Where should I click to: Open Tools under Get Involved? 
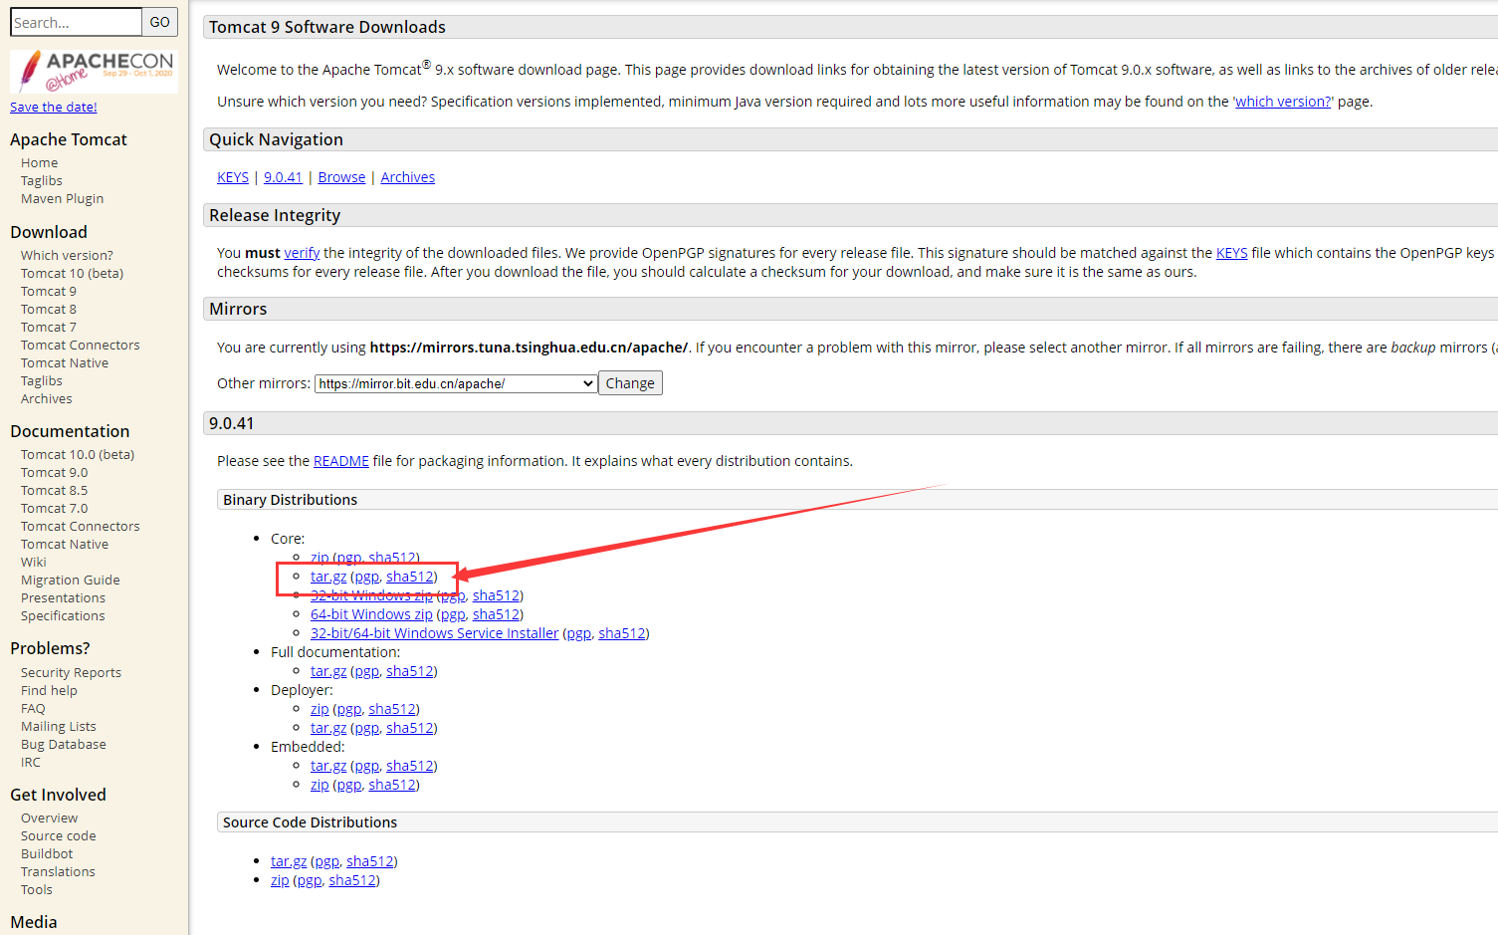(x=36, y=889)
